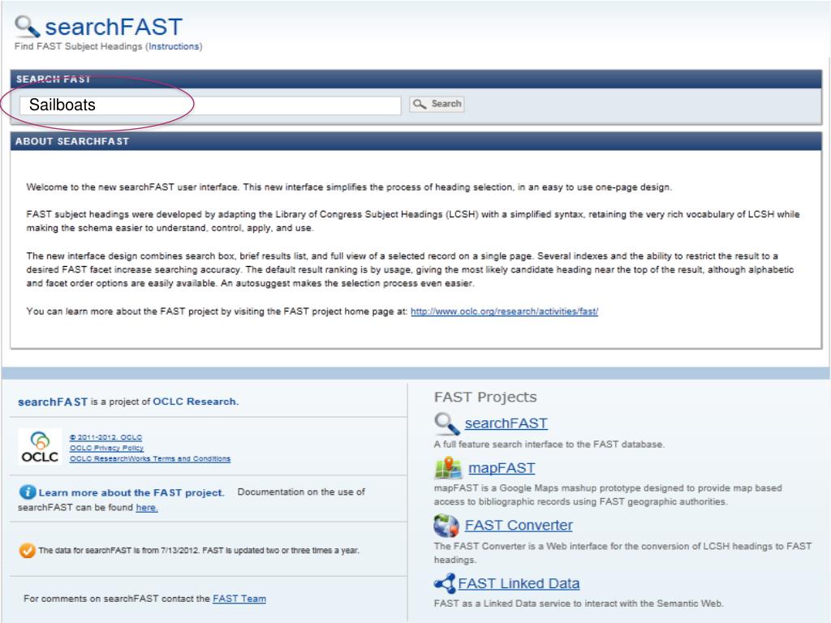Open the OCLC Privacy Policy link
Screen dimensions: 831x623
coord(106,448)
